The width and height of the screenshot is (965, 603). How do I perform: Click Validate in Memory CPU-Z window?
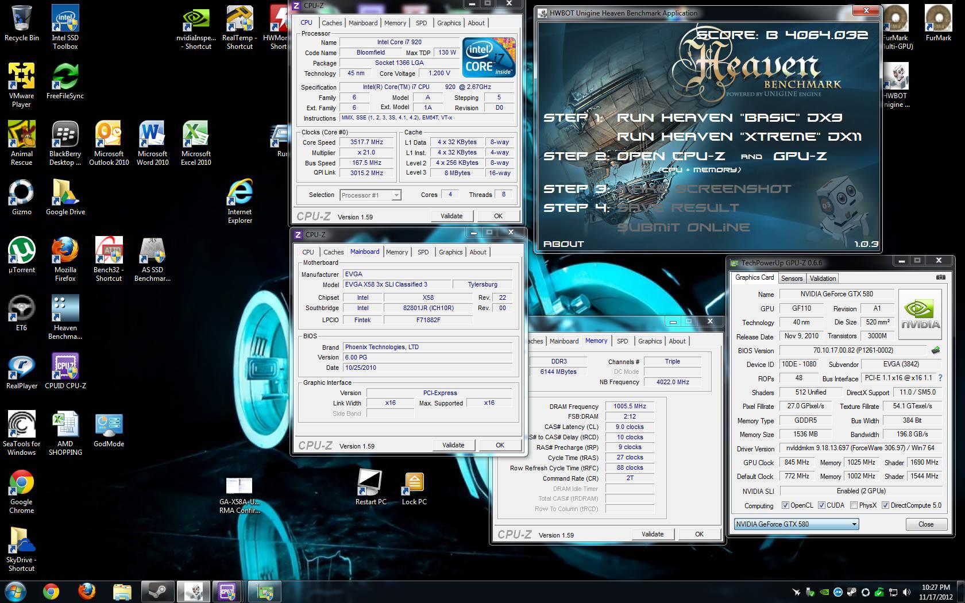tap(653, 534)
